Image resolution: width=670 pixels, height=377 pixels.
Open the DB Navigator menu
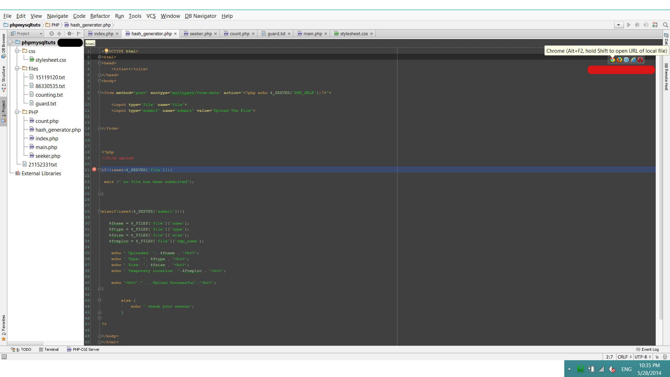[201, 16]
